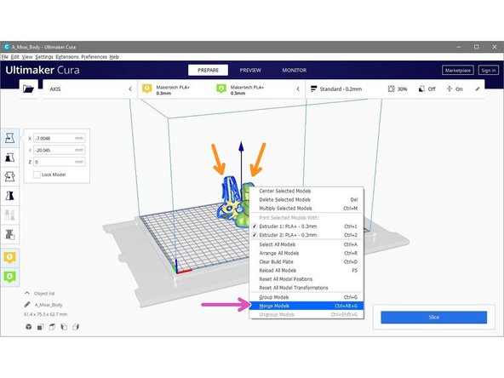Open the Per Model Settings tool
Screen dimensions: 504x378
point(10,215)
